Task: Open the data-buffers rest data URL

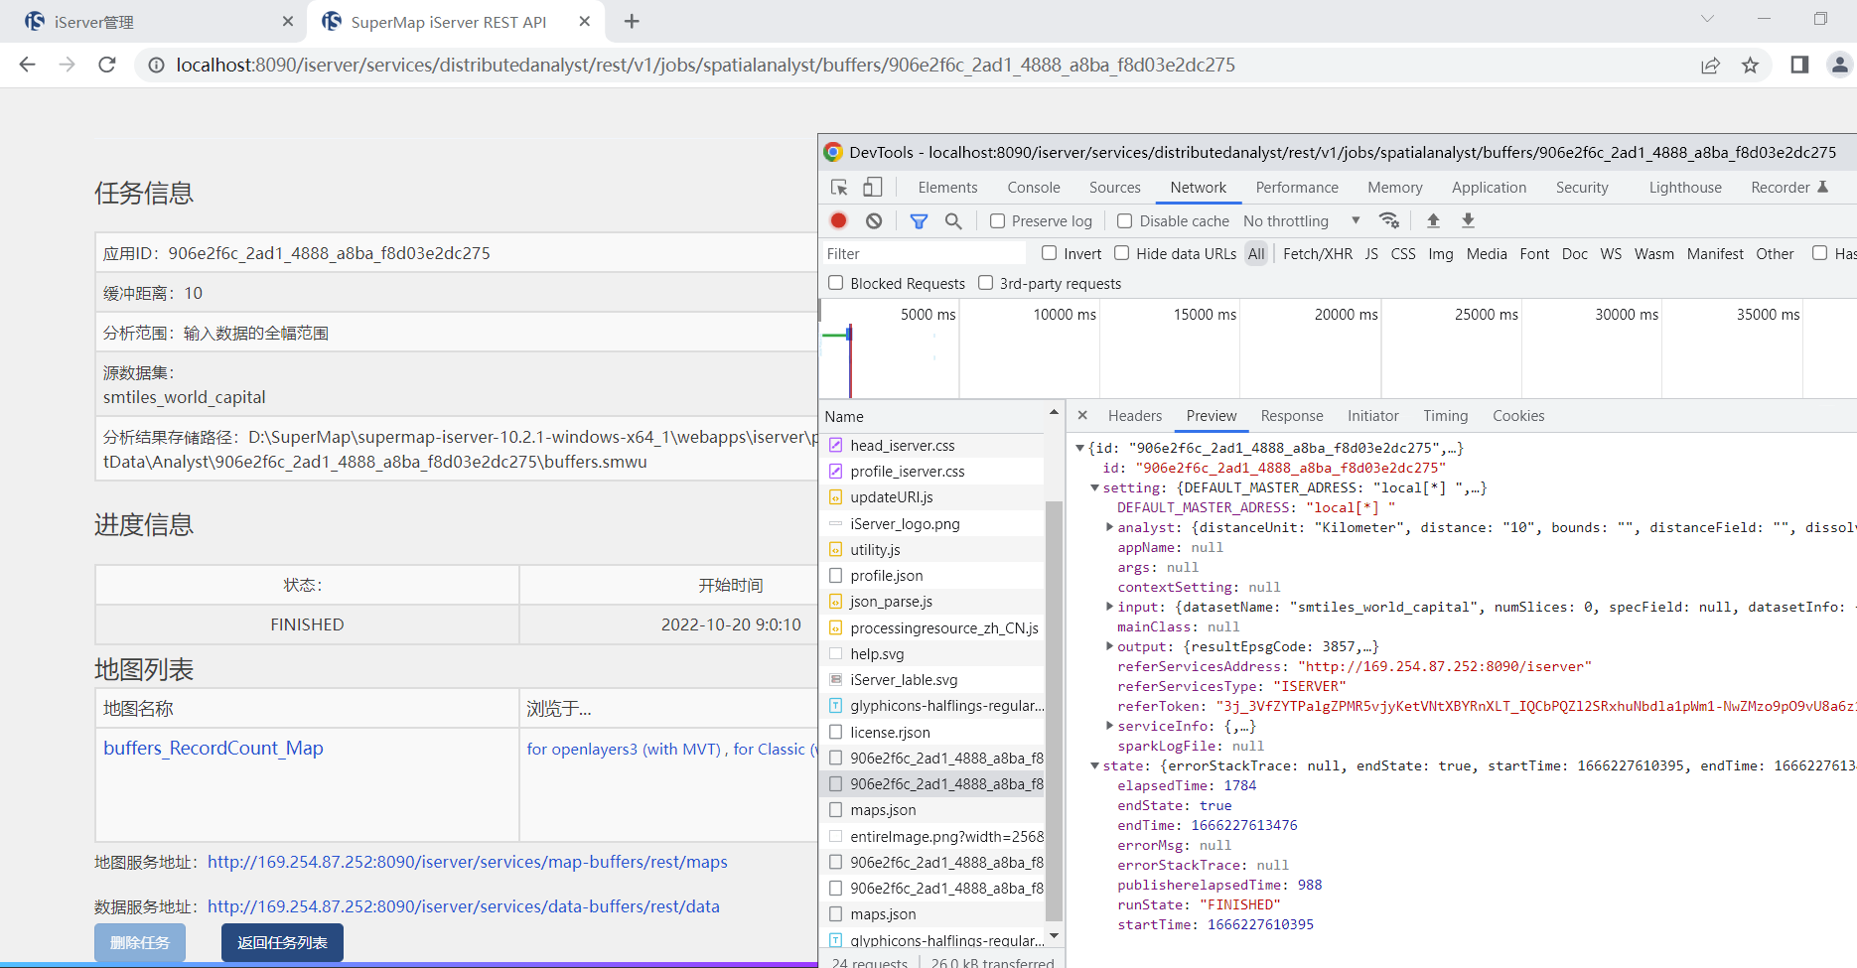Action: coord(464,906)
